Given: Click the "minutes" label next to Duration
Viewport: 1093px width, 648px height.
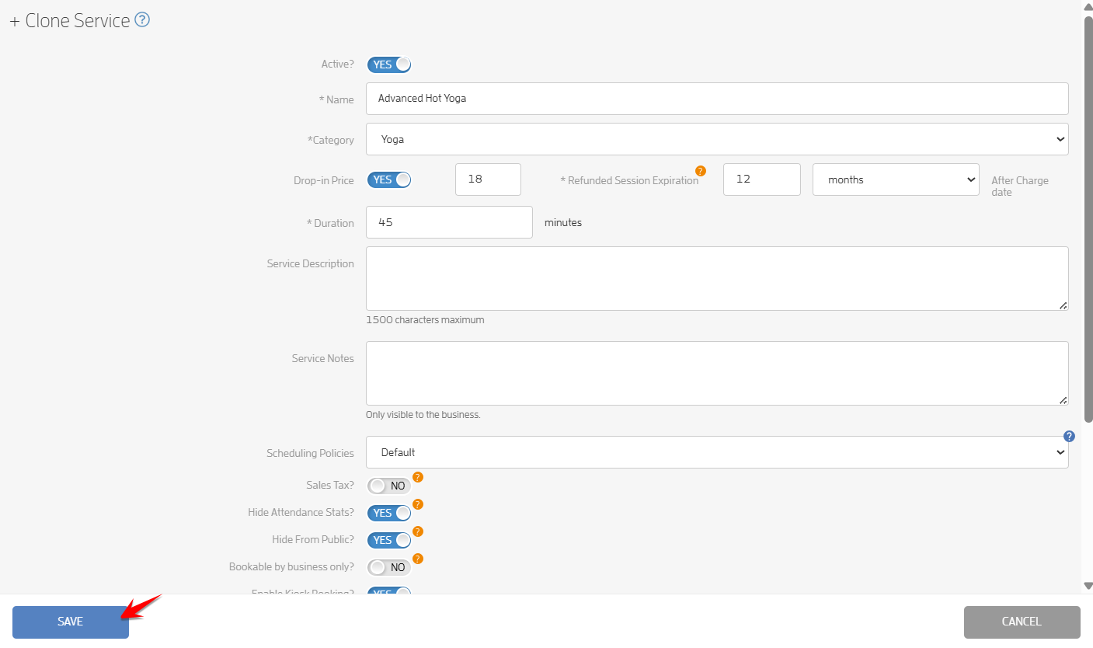Looking at the screenshot, I should [563, 222].
